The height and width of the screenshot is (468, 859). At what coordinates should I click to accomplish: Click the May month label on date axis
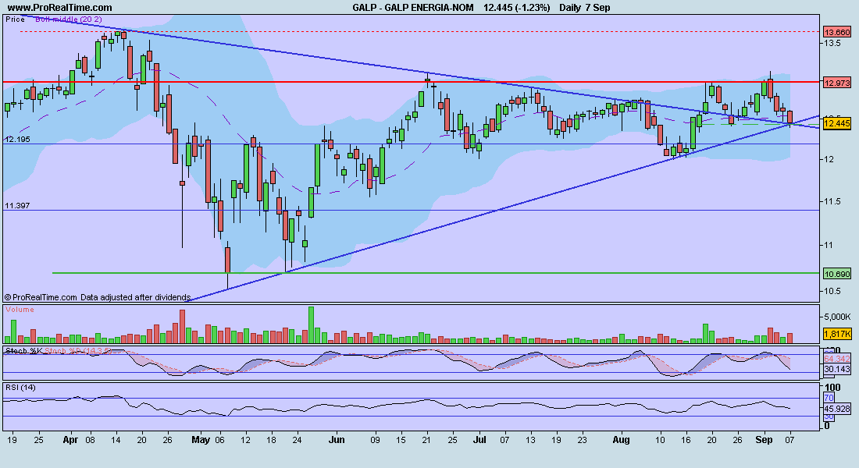(x=201, y=440)
